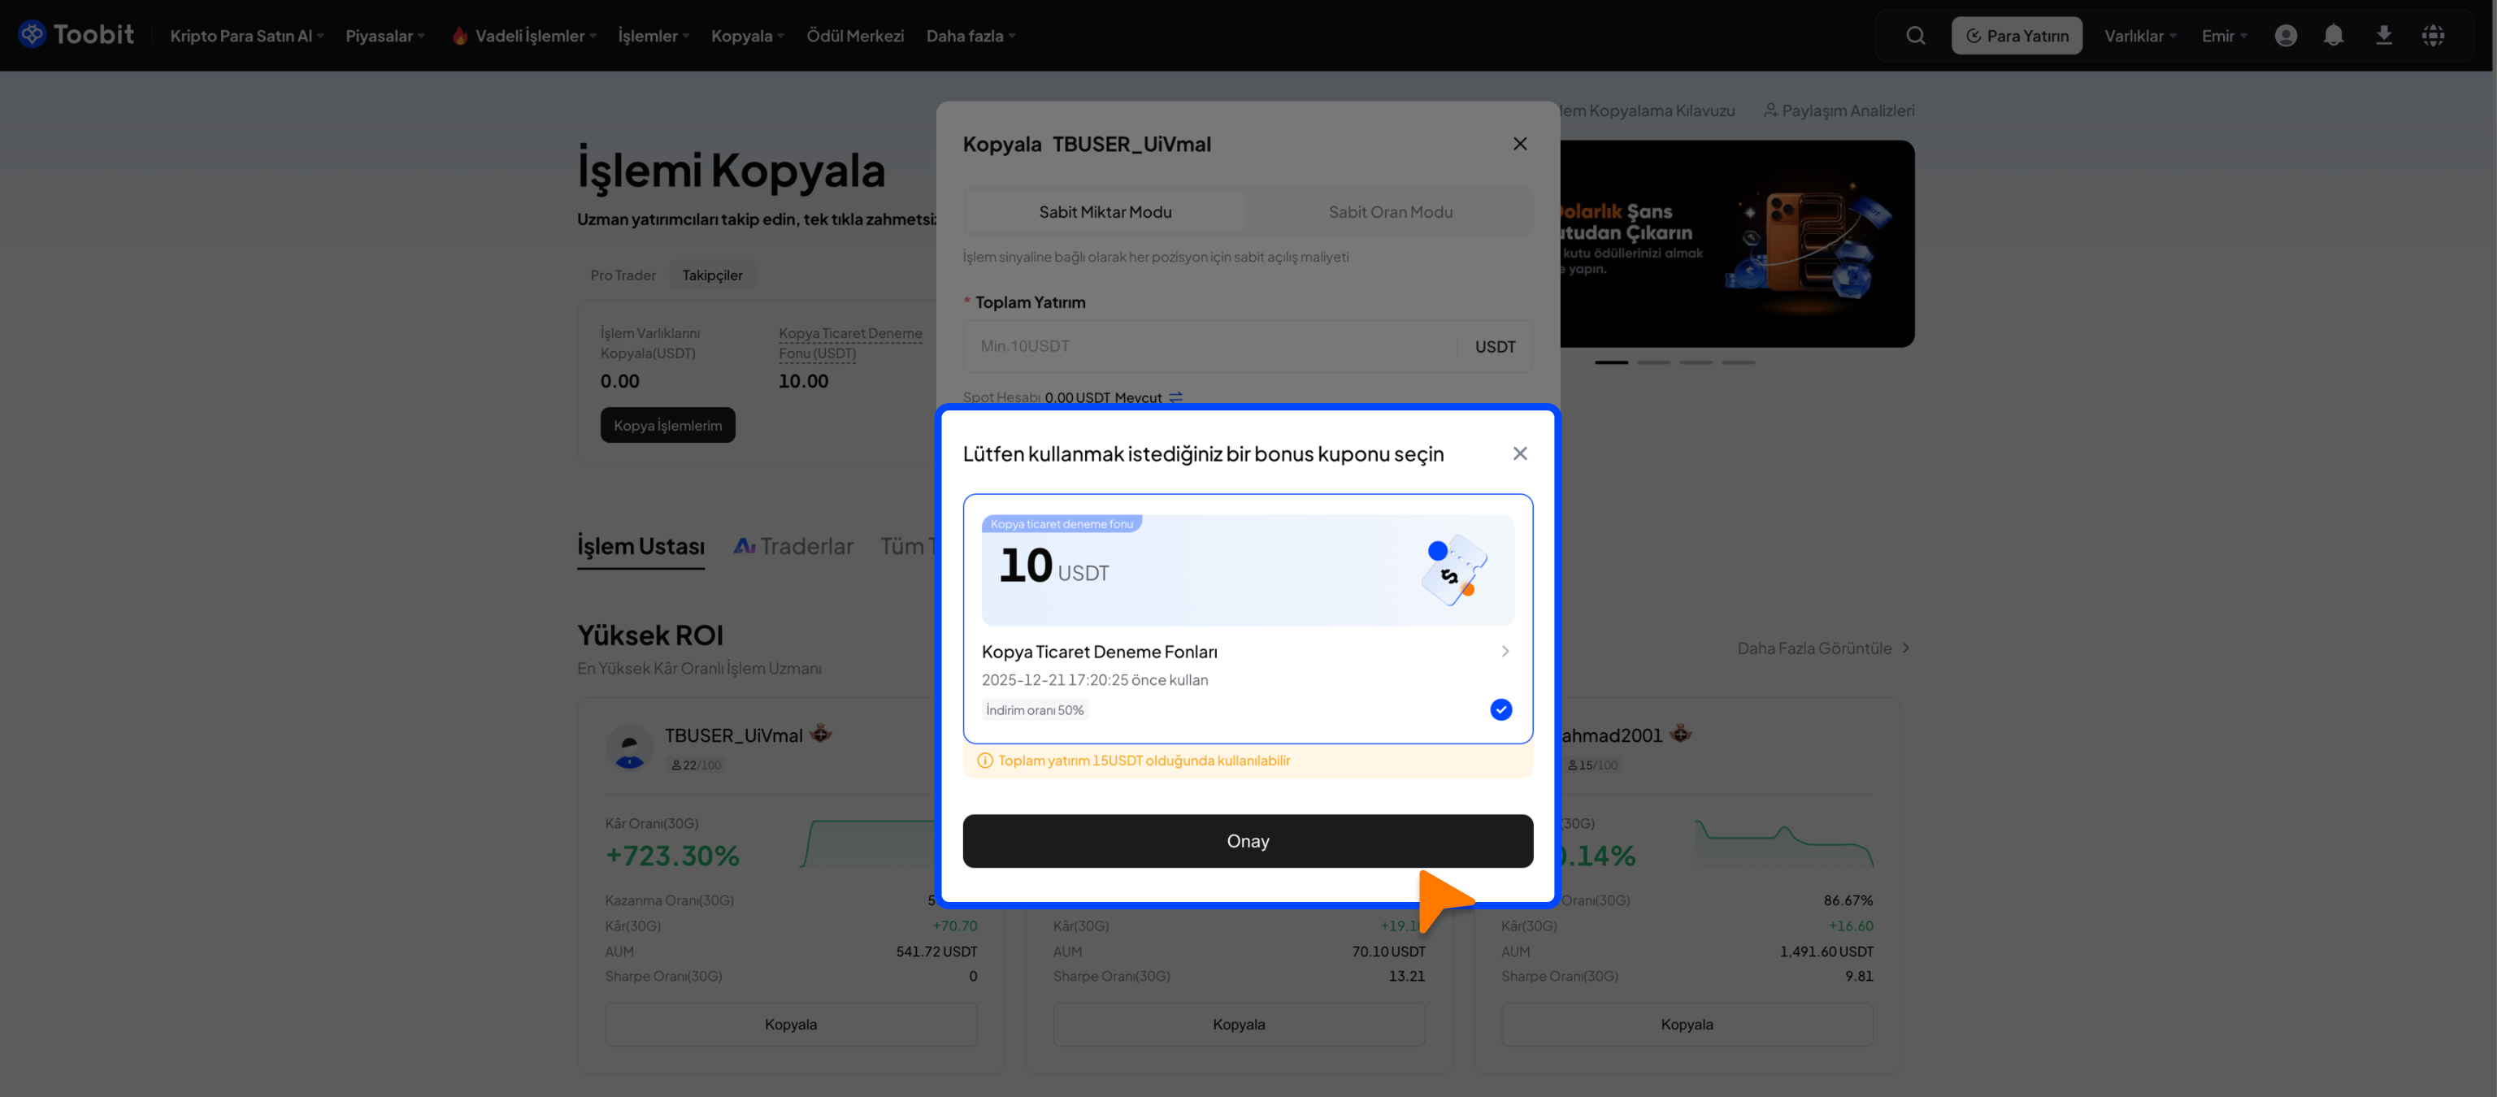Toggle the 10 USDT coupon checkmark
Screen dimensions: 2497x1097
[1500, 709]
